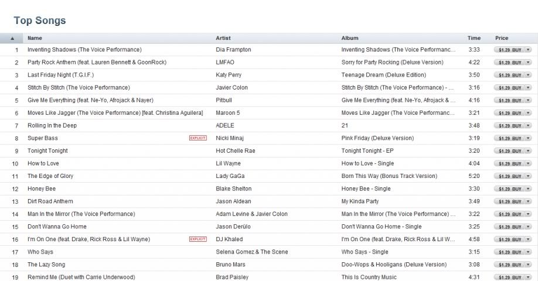Screen dimensions: 538x281
Task: Open album Pink Friday (Deluxe Version)
Action: click(377, 138)
